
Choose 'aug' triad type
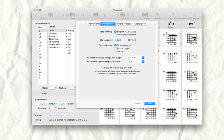69,39
